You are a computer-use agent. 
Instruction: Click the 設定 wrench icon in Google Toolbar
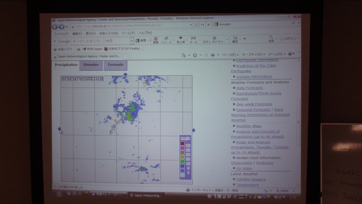271,39
